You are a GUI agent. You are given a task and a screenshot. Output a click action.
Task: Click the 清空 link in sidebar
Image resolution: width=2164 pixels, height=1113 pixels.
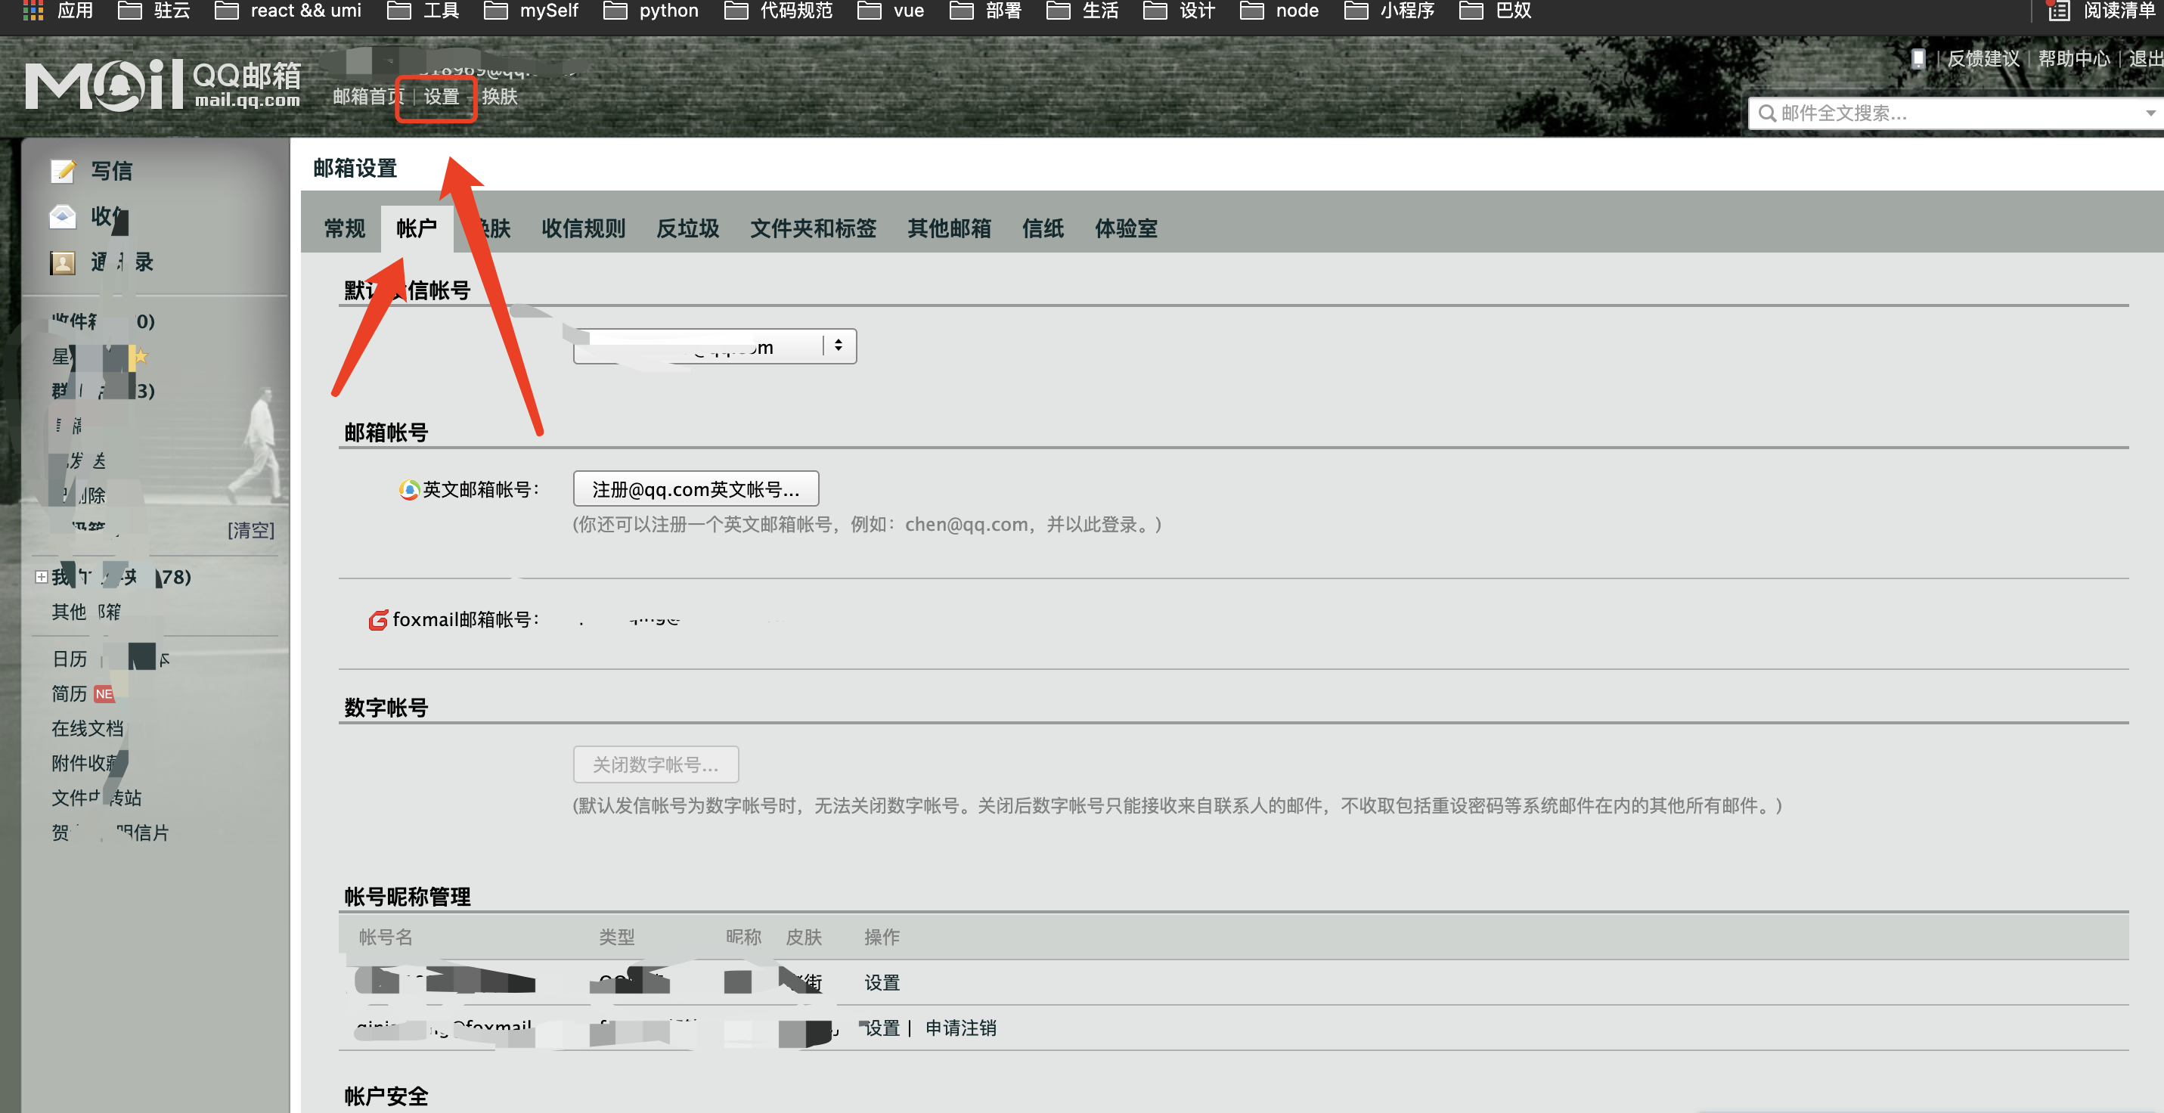coord(250,531)
